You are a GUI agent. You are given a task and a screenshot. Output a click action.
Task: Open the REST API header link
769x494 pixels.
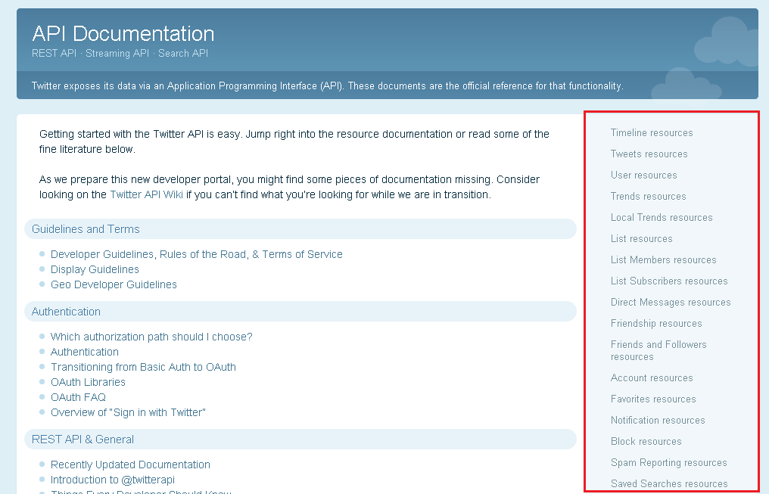click(x=54, y=54)
